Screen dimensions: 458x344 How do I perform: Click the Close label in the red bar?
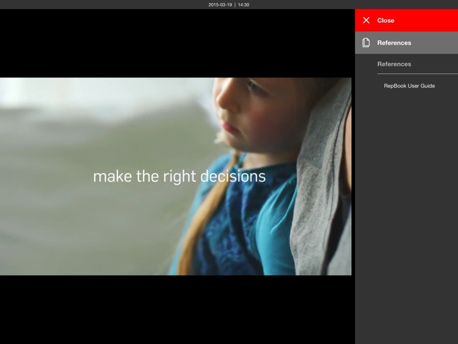(385, 20)
